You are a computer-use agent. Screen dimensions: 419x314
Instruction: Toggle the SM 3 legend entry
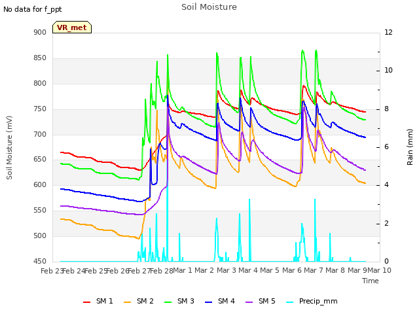click(179, 301)
